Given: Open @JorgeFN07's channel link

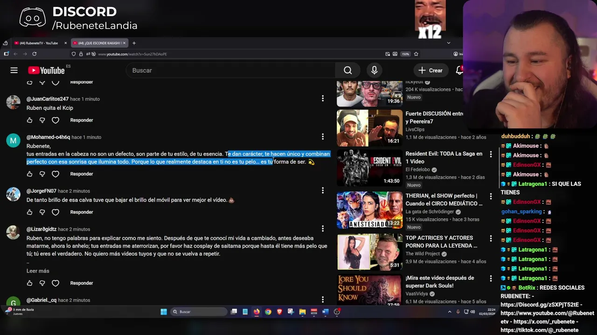Looking at the screenshot, I should [42, 191].
